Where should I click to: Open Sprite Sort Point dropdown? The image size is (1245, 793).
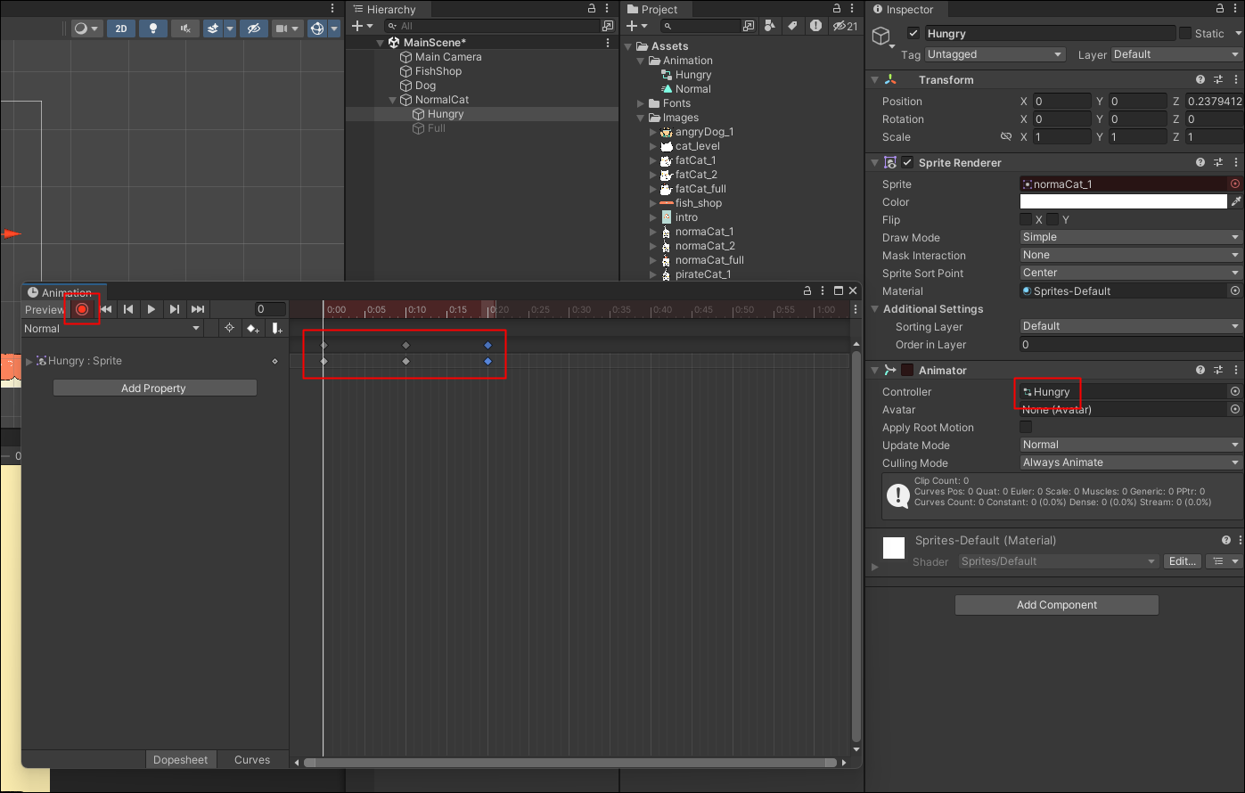click(x=1131, y=273)
